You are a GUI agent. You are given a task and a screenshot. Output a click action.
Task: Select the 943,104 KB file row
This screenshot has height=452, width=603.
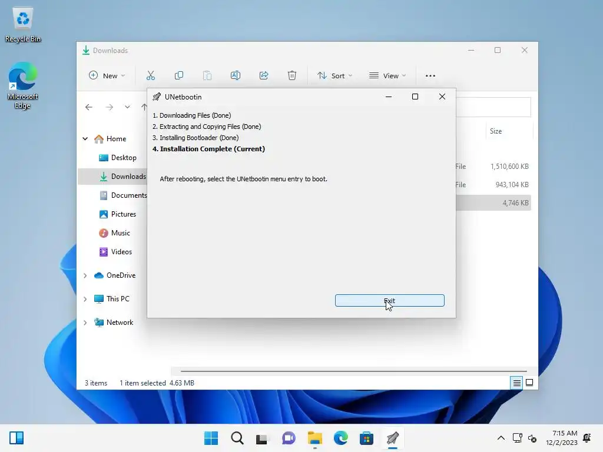coord(493,185)
